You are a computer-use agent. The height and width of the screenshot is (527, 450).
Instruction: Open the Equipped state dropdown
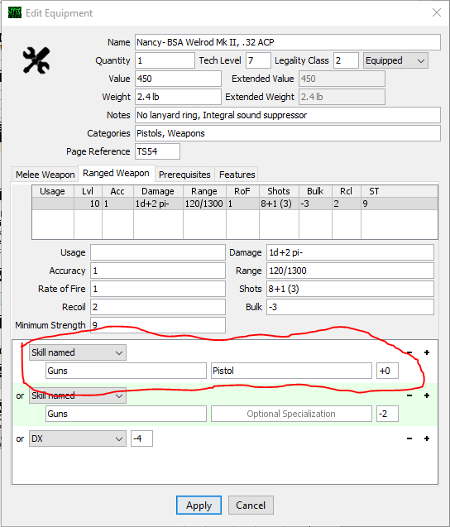pos(395,60)
